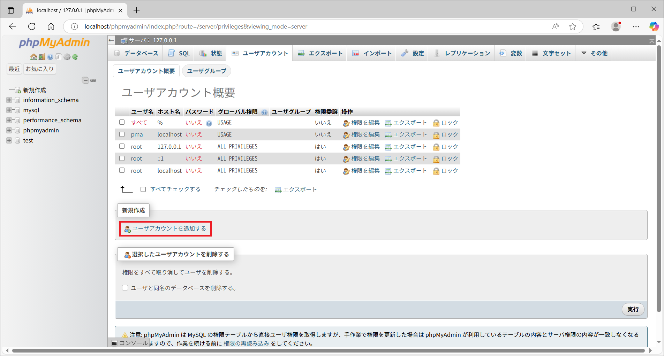Expand the performance_schema database node
Image resolution: width=664 pixels, height=356 pixels.
pyautogui.click(x=9, y=120)
